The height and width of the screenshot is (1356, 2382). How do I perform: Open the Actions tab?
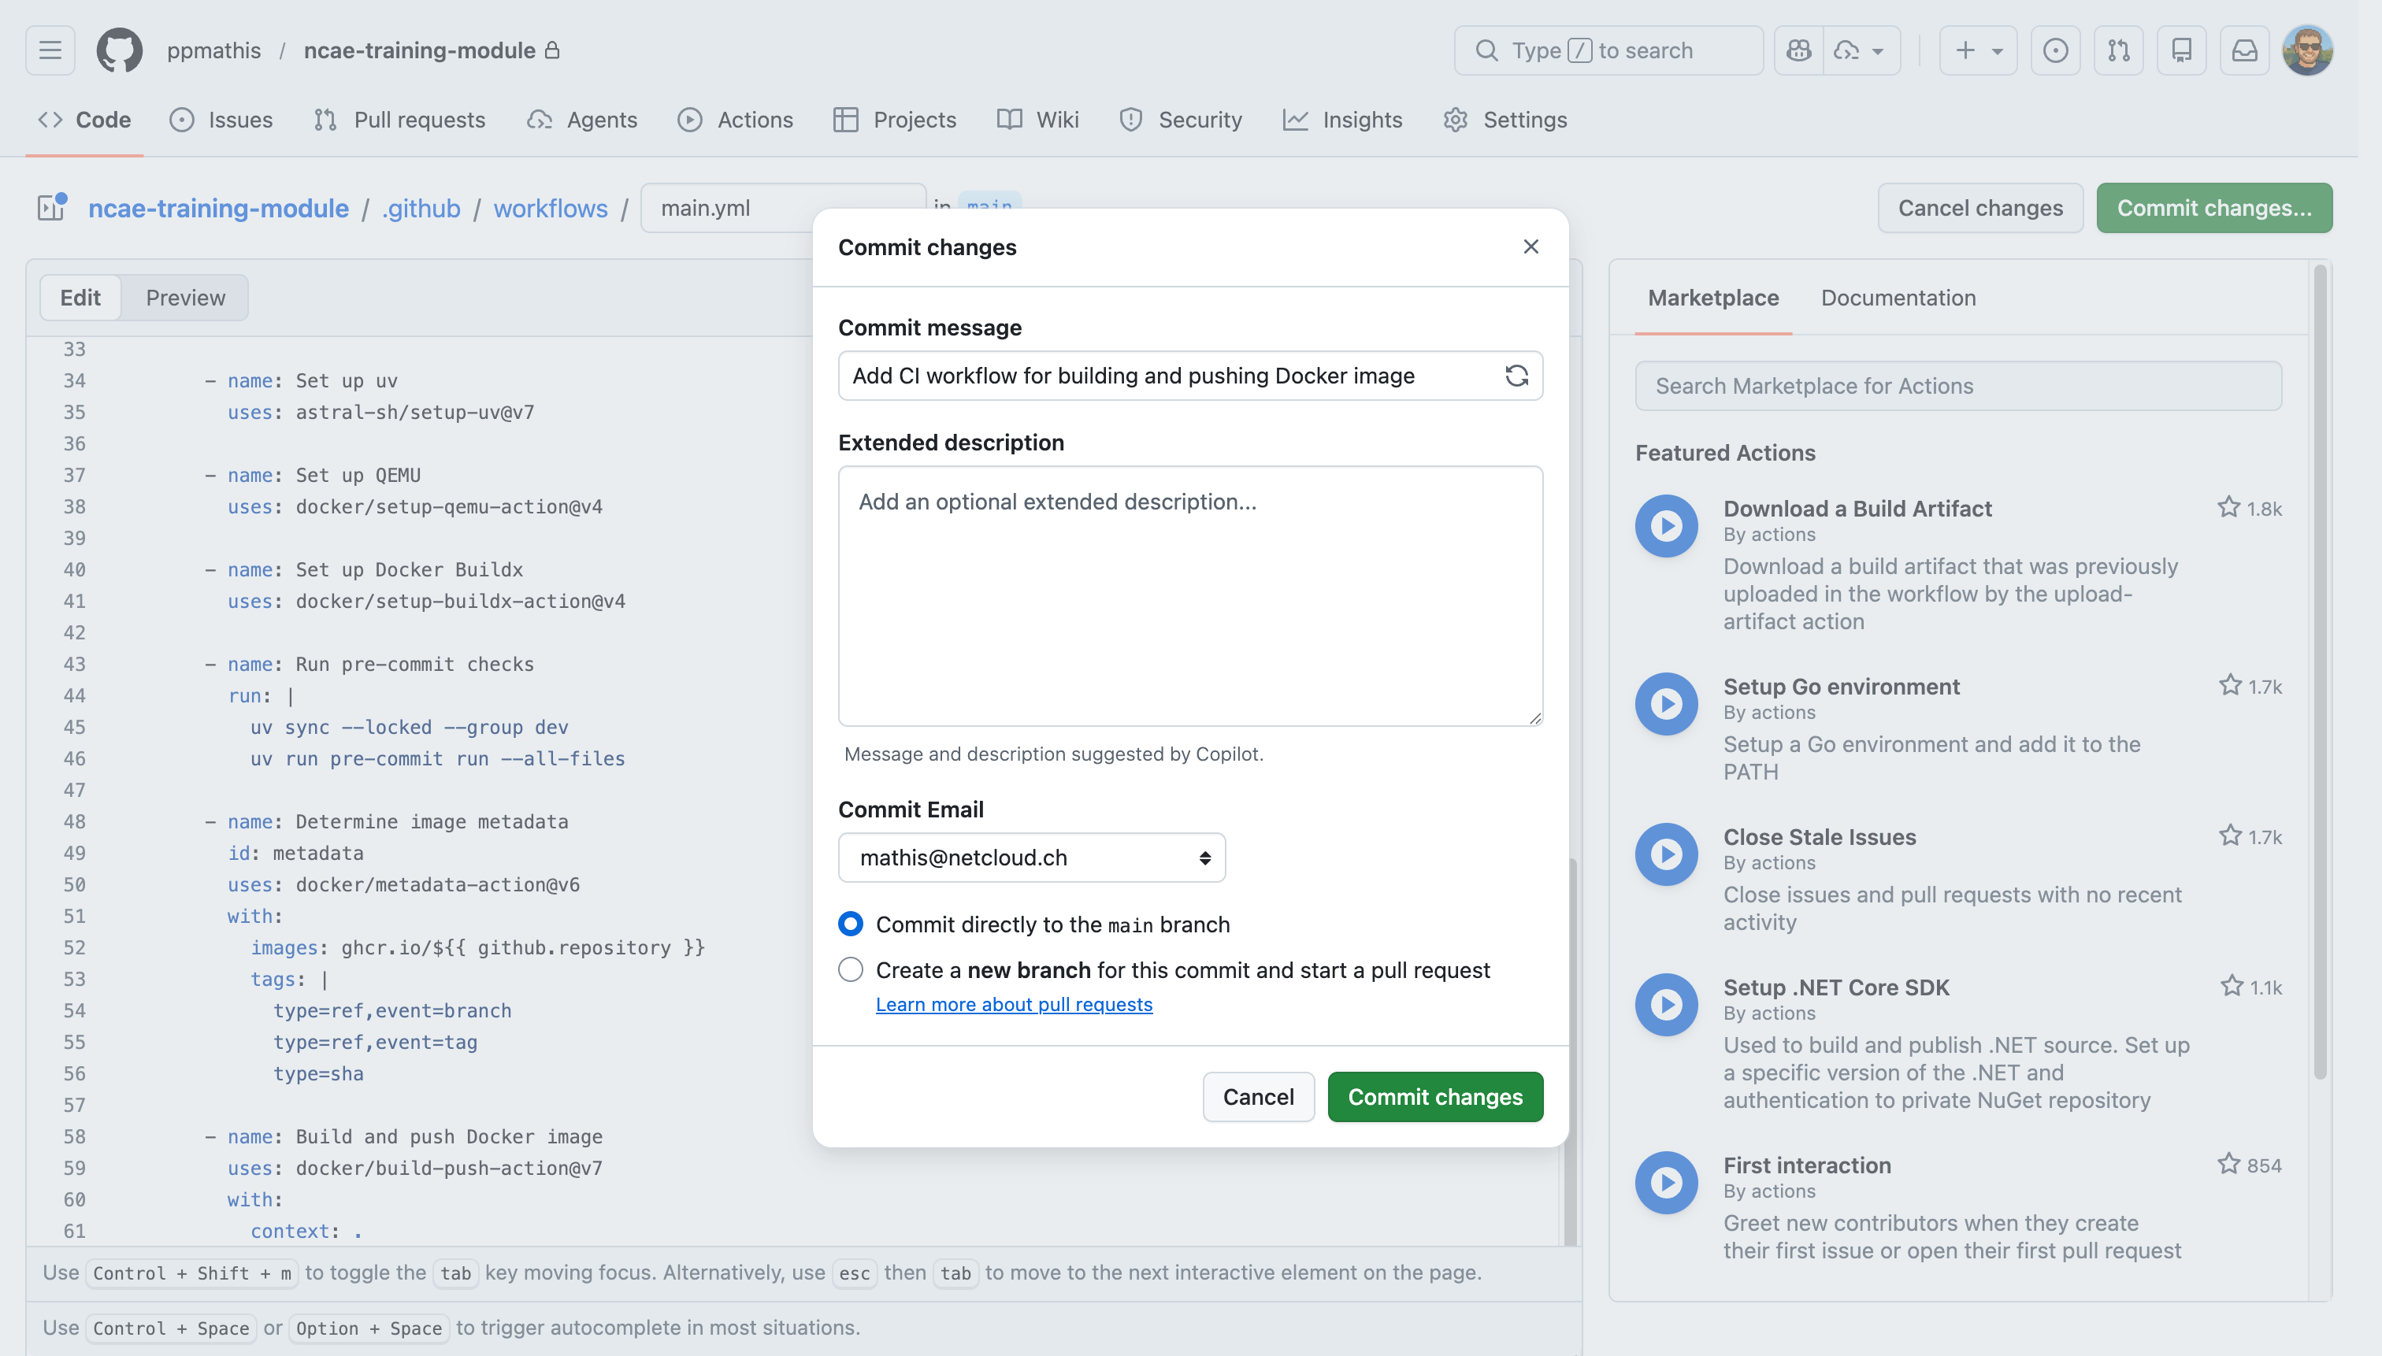coord(735,119)
